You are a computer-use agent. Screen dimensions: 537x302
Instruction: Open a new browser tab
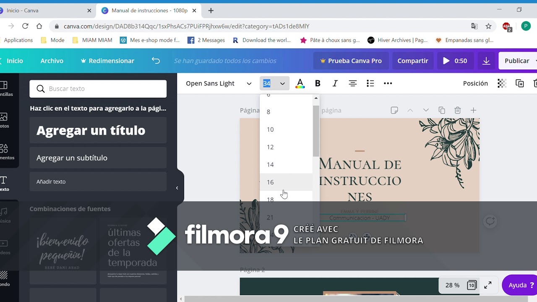pyautogui.click(x=211, y=10)
